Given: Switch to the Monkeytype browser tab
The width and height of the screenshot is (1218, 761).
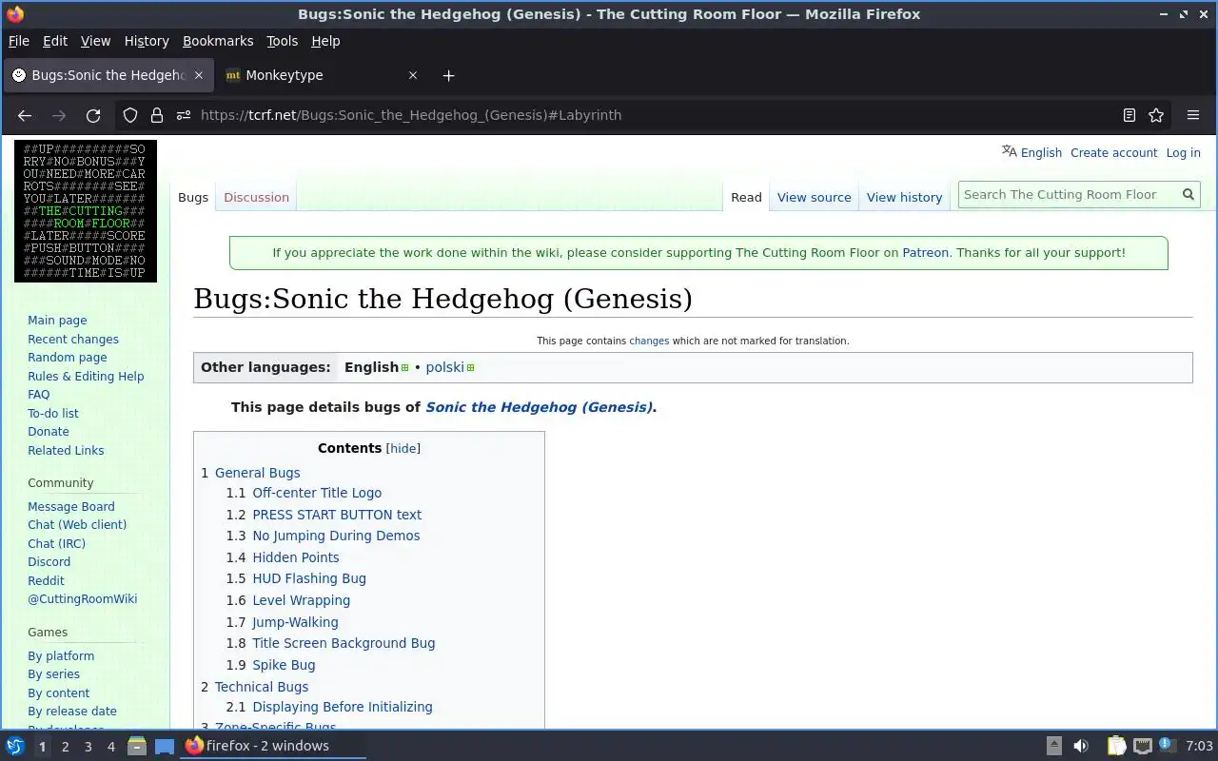Looking at the screenshot, I should coord(322,75).
